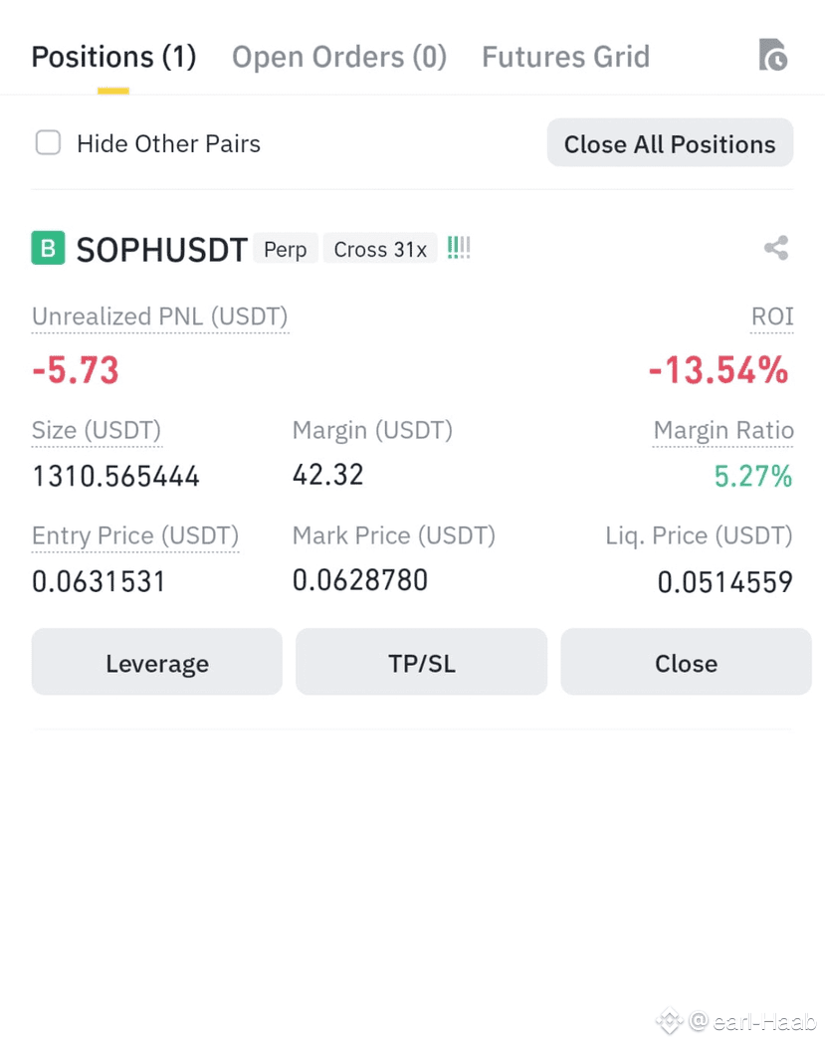Image resolution: width=825 pixels, height=1046 pixels.
Task: Tap the Entry Price label
Action: [x=135, y=535]
